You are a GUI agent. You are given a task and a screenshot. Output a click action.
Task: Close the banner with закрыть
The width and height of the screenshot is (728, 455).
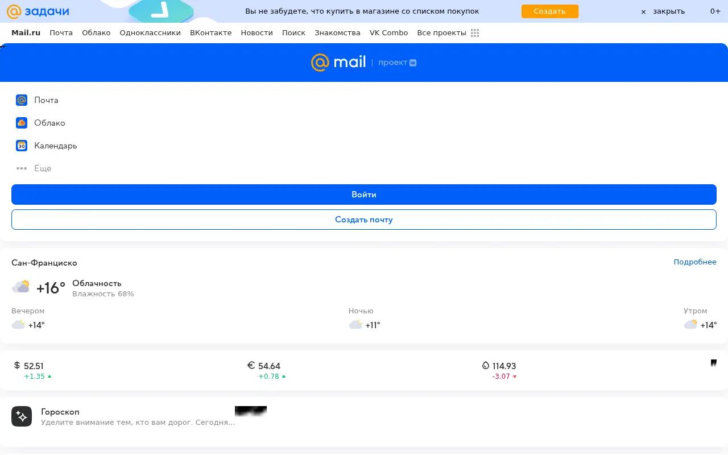tap(663, 11)
